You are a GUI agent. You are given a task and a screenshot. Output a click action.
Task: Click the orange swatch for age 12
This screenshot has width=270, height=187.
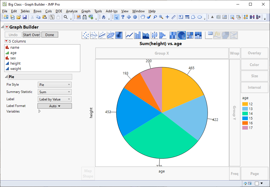245,104
